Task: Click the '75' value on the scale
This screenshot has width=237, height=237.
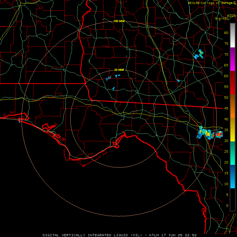Action: pyautogui.click(x=226, y=44)
